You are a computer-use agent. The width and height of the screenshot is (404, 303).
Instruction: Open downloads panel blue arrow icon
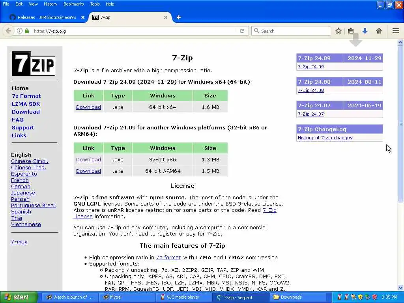pos(365,31)
